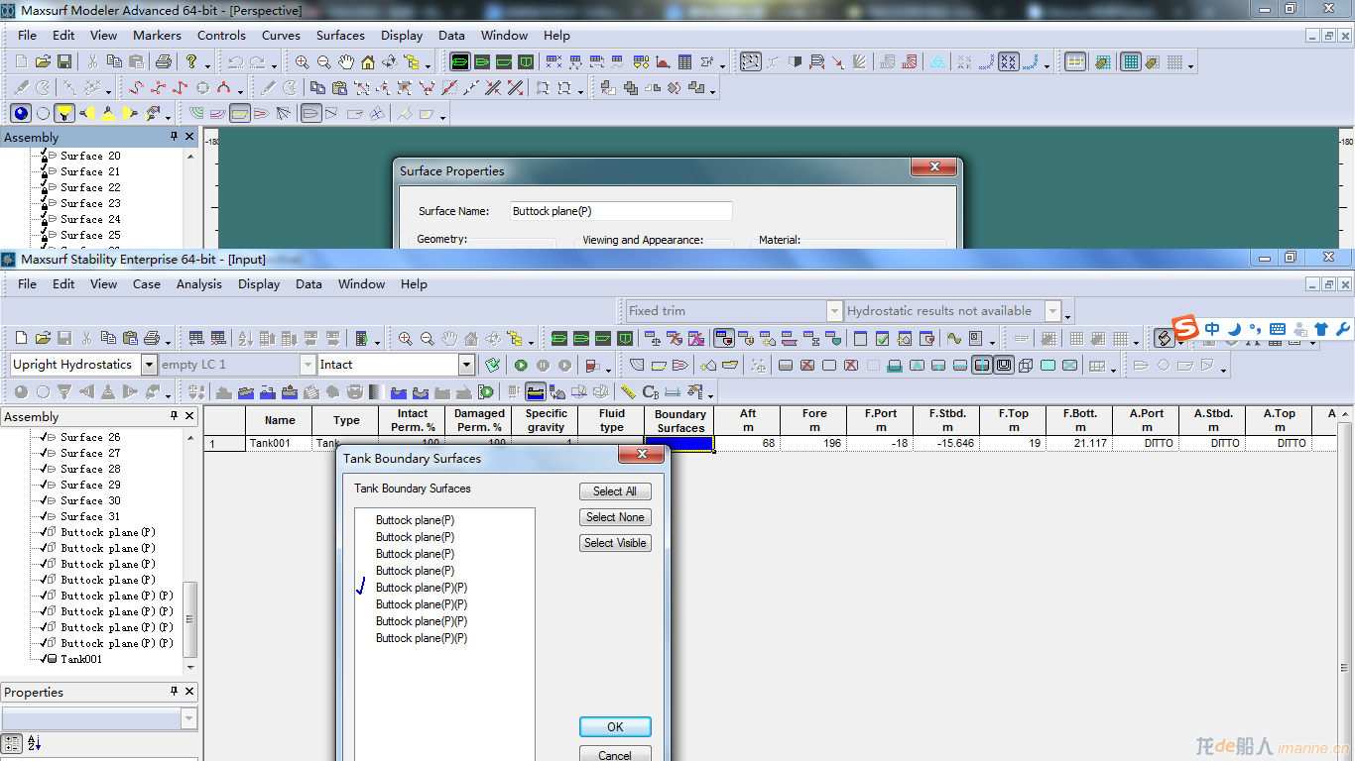Screen dimensions: 1355x761
Task: Click Zoom In magnifier in Modeler toolbar
Action: pyautogui.click(x=302, y=61)
